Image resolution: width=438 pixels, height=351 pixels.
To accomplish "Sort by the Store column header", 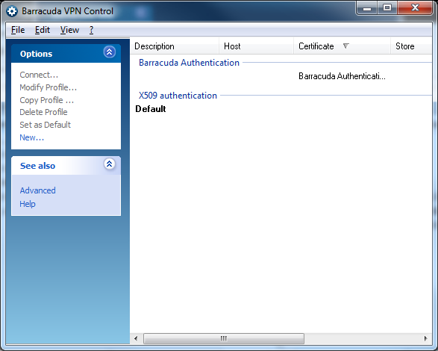I will pos(411,46).
